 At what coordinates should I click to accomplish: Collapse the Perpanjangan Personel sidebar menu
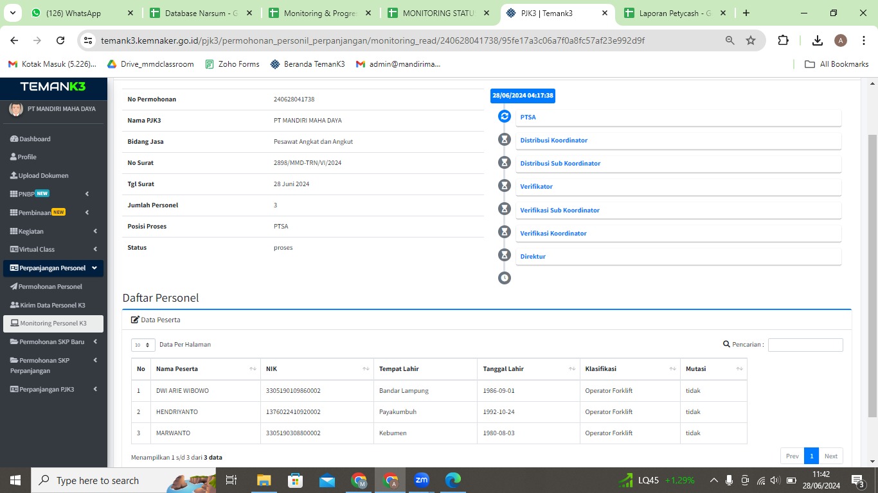pyautogui.click(x=53, y=268)
